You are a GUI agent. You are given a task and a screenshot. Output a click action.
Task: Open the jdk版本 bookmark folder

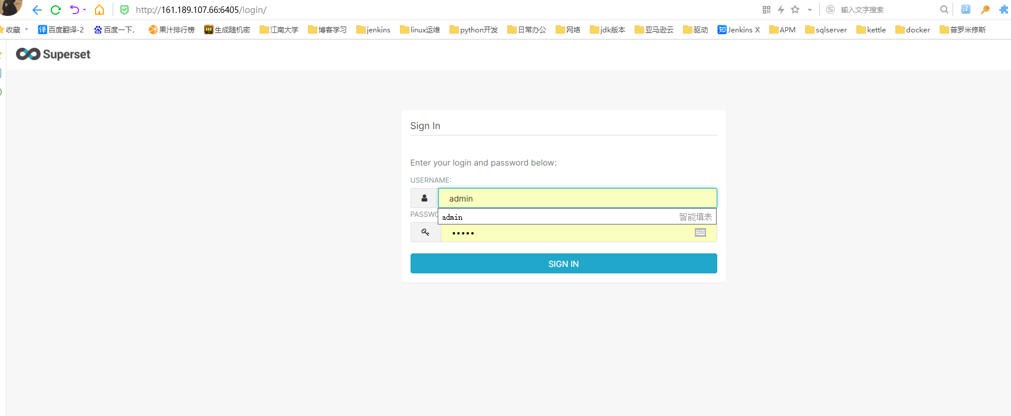tap(608, 29)
